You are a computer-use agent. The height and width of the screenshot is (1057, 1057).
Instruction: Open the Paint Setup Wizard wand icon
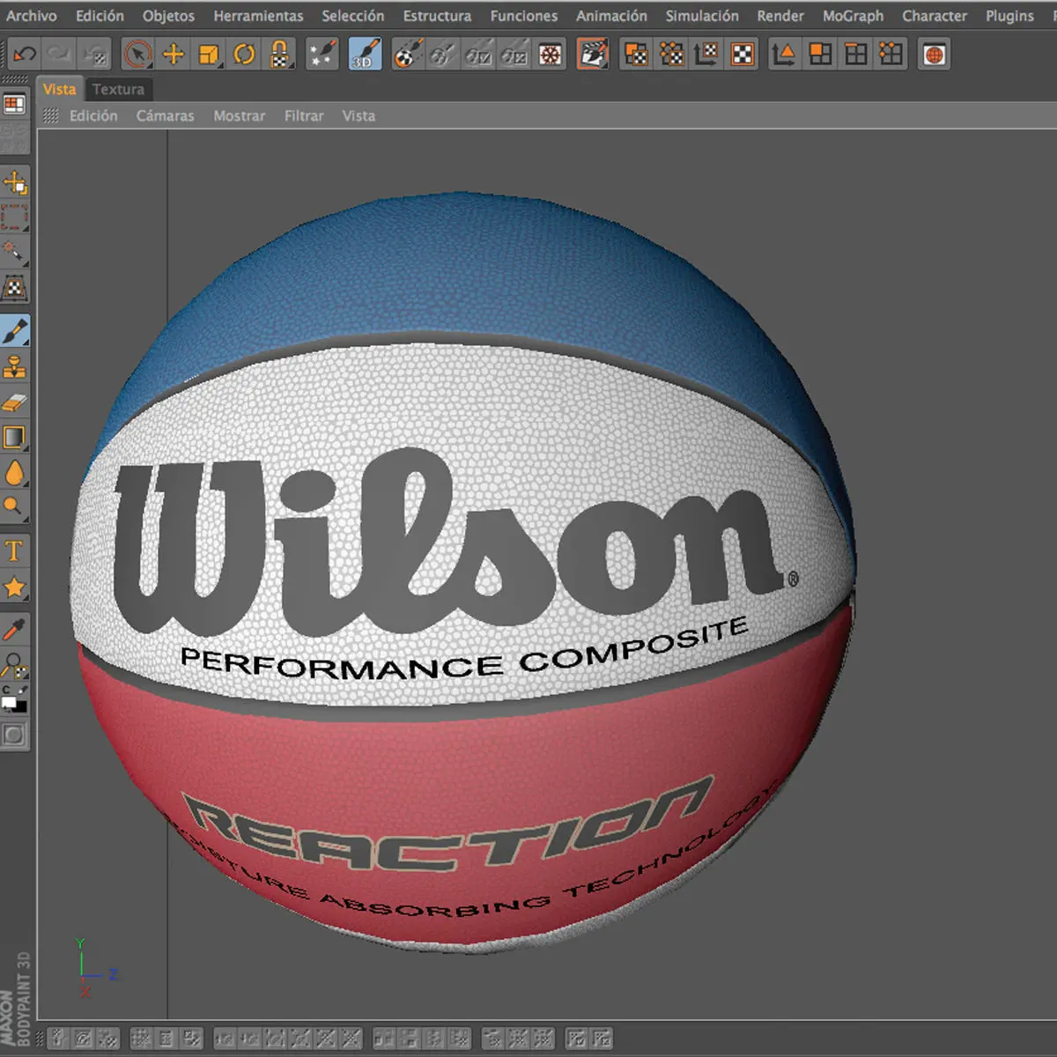pos(322,55)
